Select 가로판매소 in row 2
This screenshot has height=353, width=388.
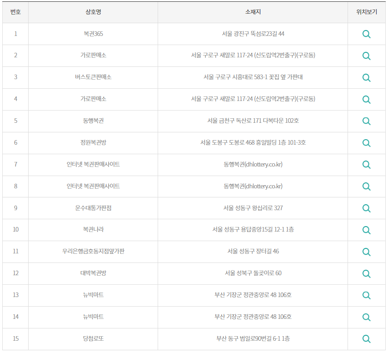click(93, 55)
